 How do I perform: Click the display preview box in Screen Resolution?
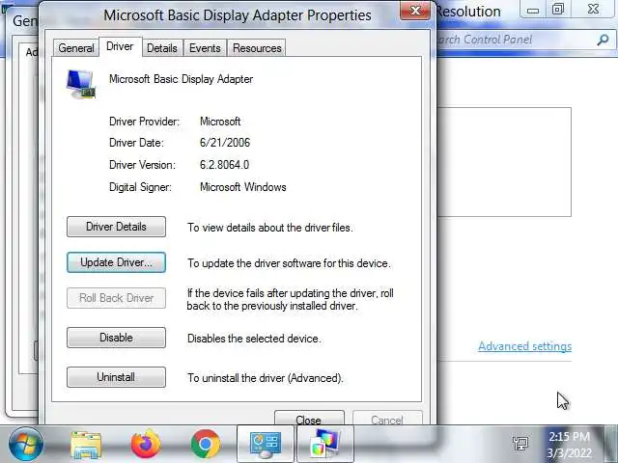coord(504,162)
